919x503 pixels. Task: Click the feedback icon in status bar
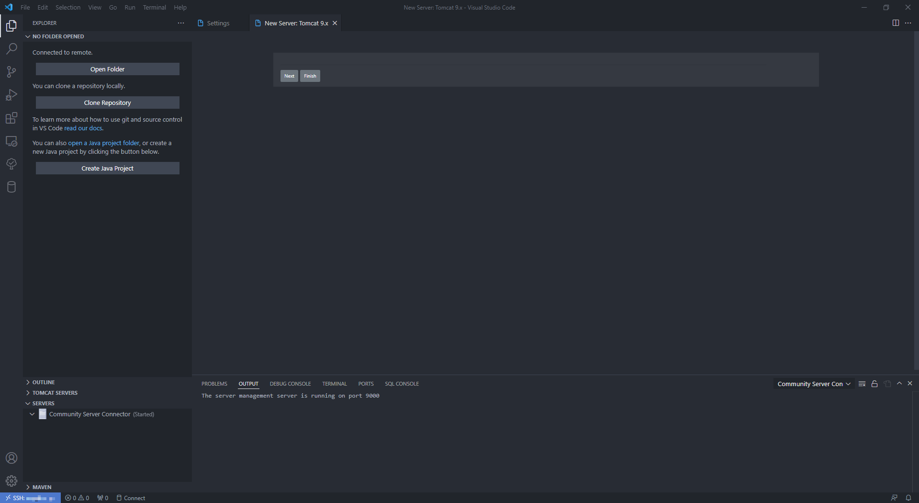(x=894, y=498)
